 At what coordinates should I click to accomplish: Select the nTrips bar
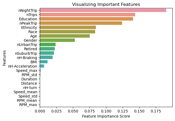tap(88, 15)
